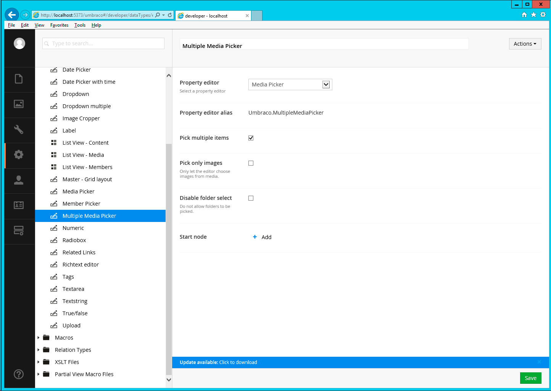This screenshot has height=391, width=551.
Task: Click the folder icon beside XSLT Files
Action: click(47, 362)
